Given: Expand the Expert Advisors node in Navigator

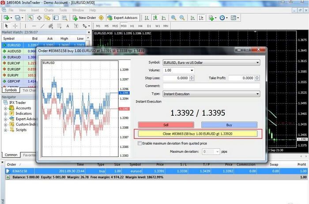Looking at the screenshot, I should coord(5,119).
